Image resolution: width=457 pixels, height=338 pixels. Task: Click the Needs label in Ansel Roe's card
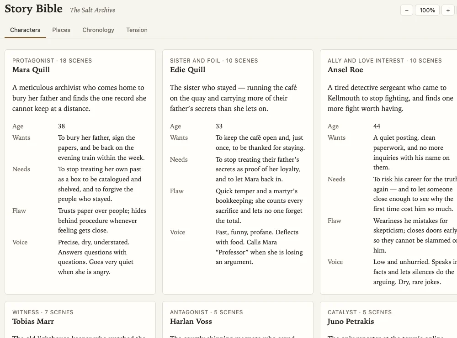click(336, 179)
